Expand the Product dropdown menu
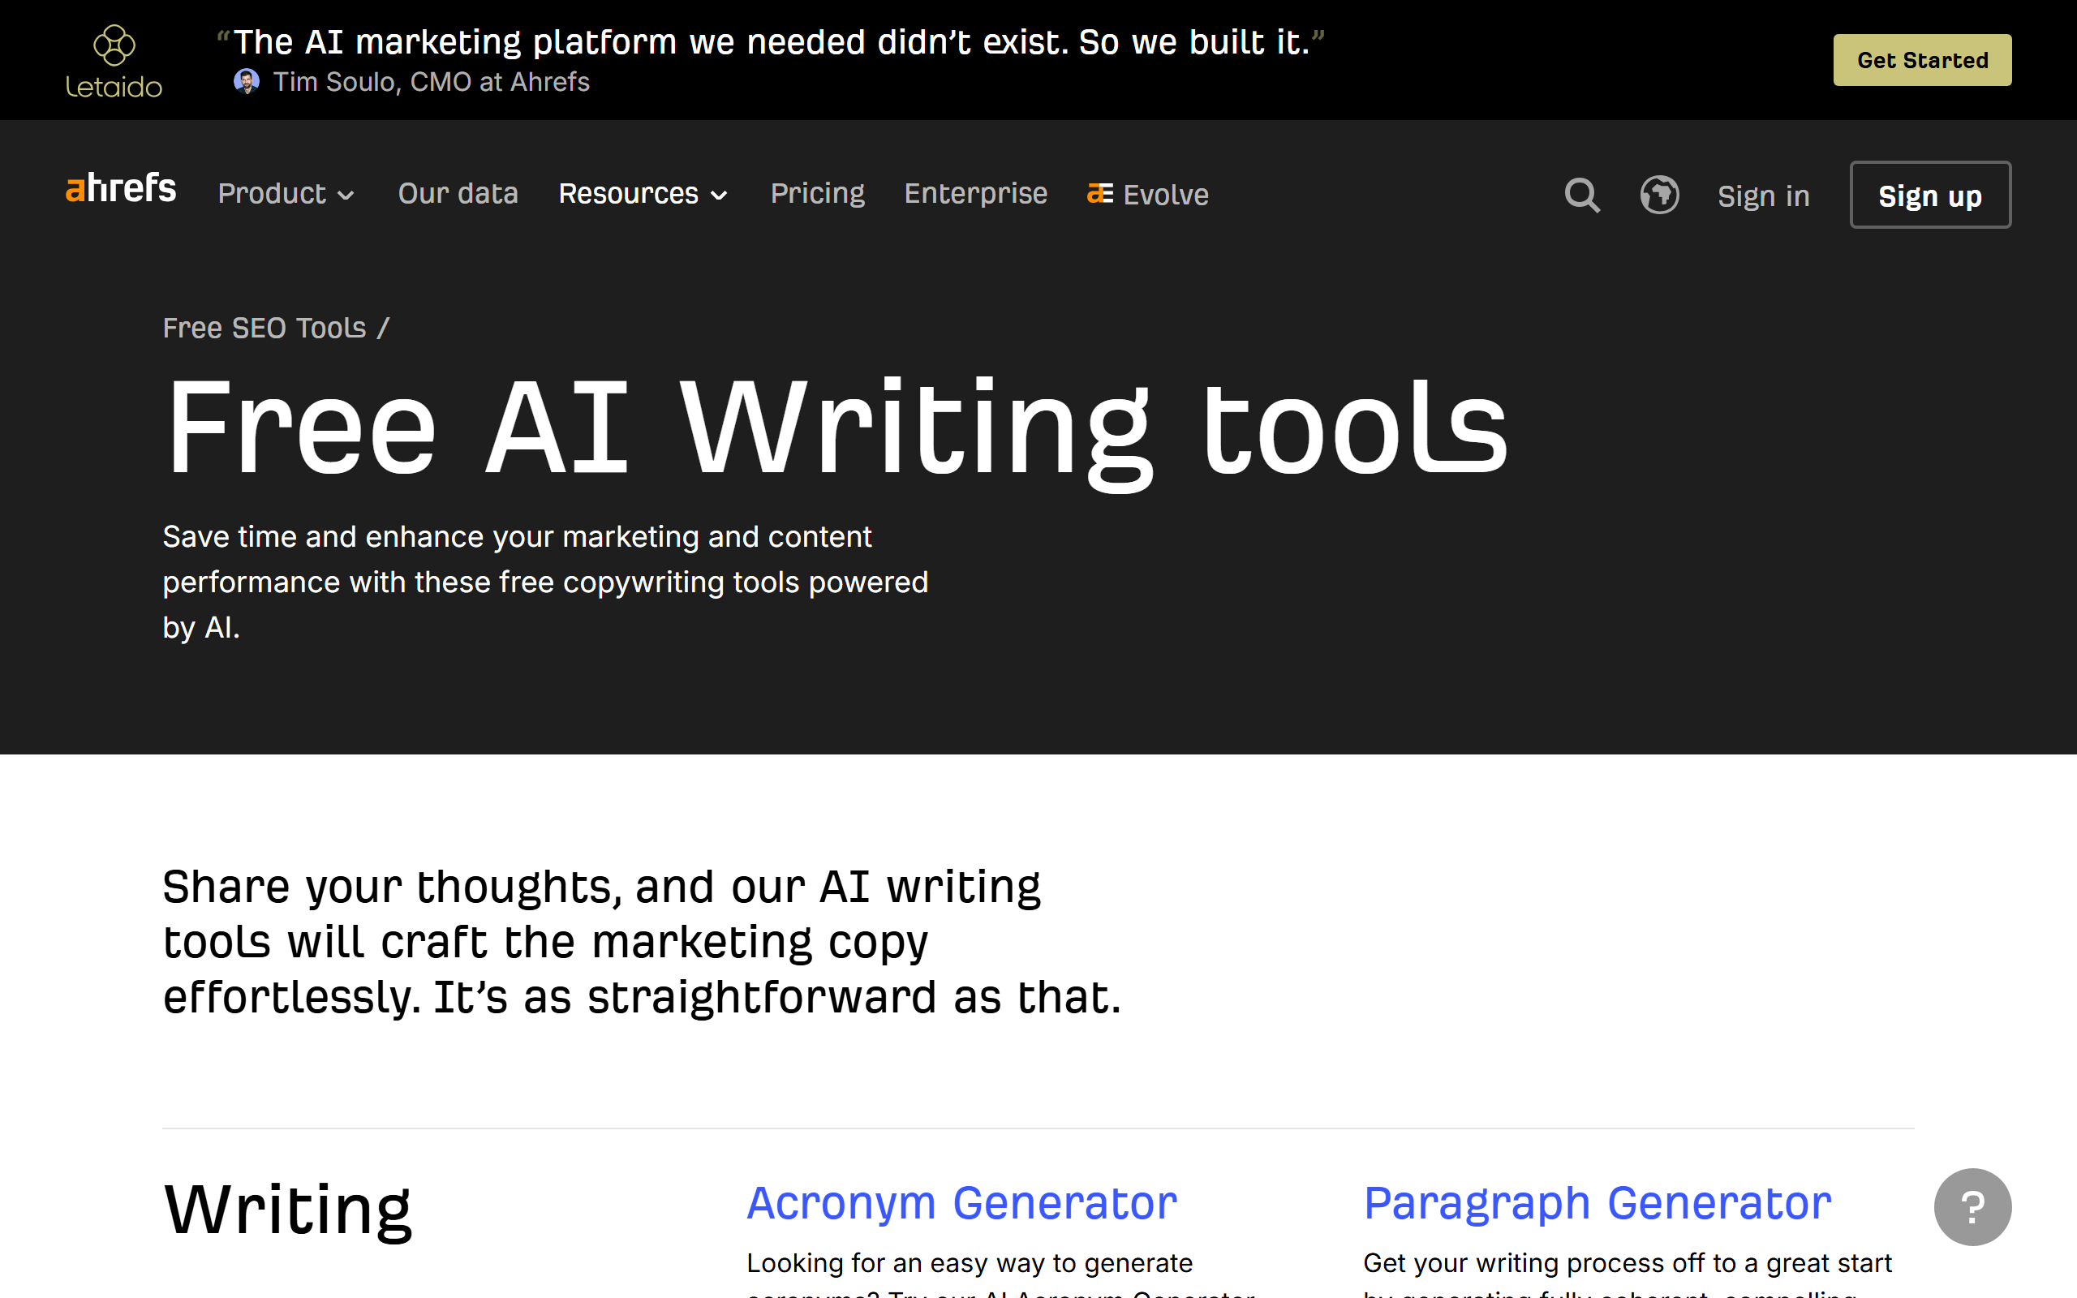The width and height of the screenshot is (2077, 1298). (286, 194)
